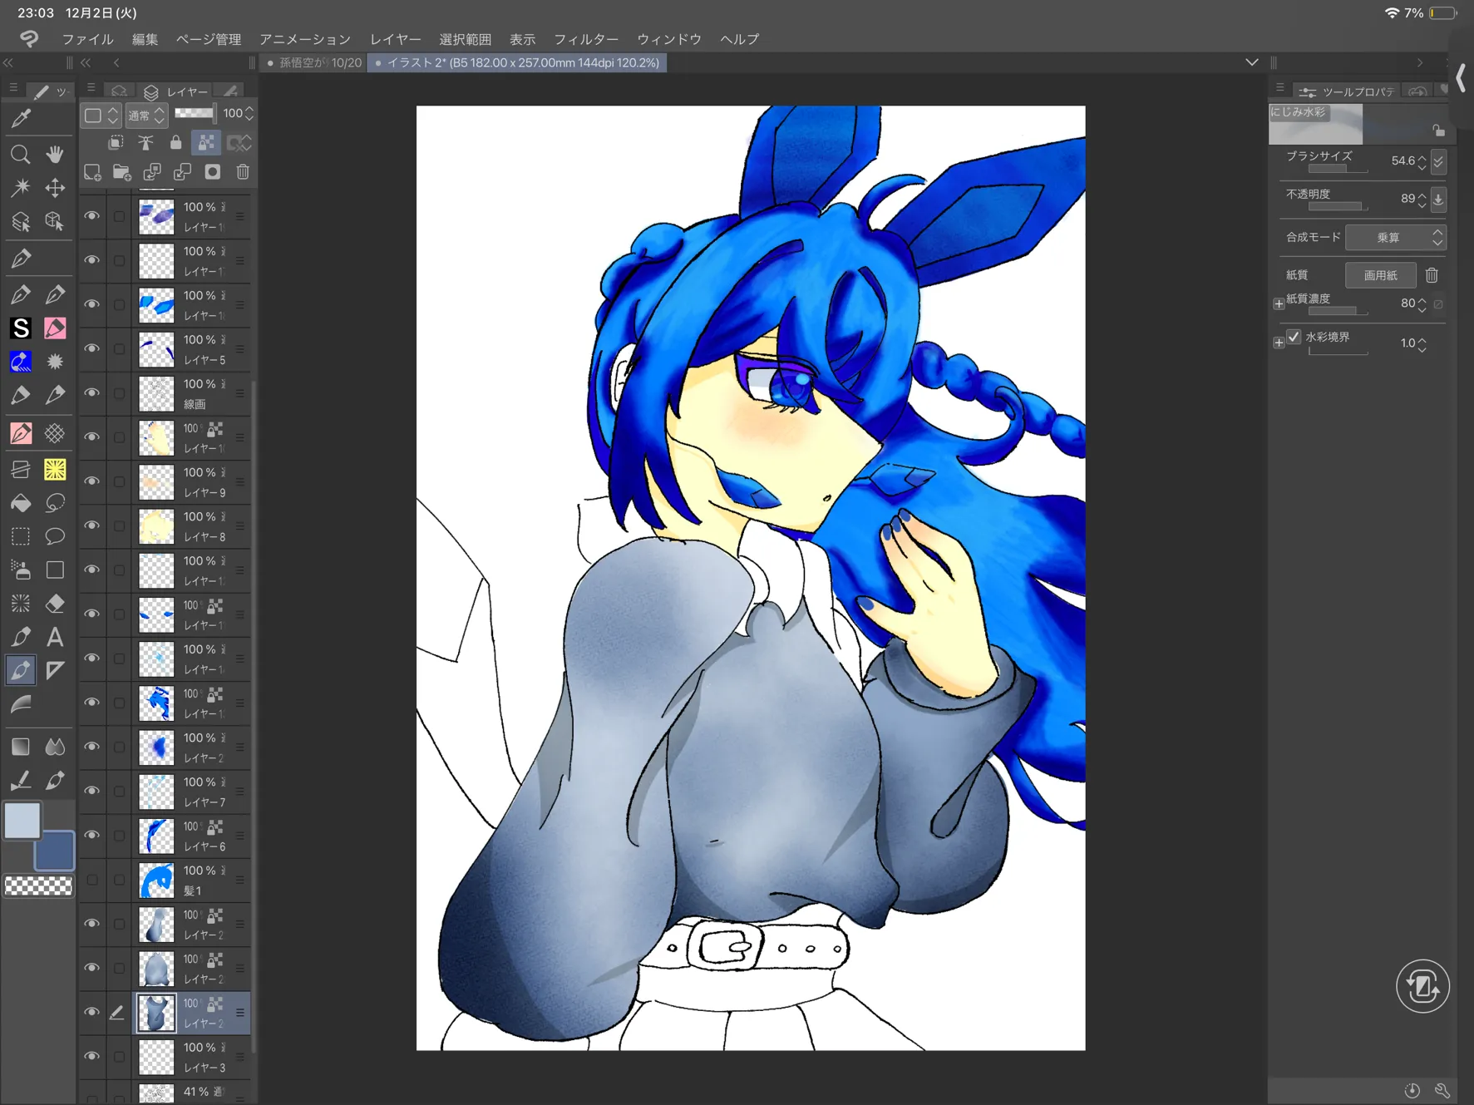Open the ヘルプ menu
This screenshot has width=1474, height=1105.
coord(740,39)
